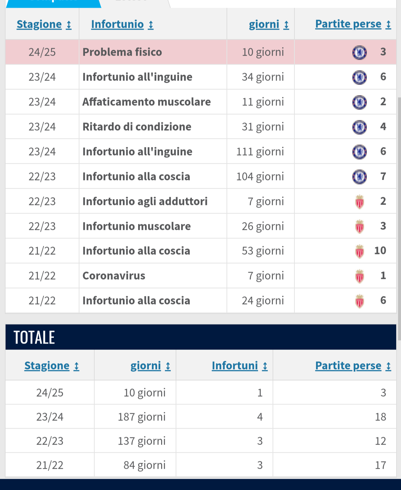Sort injuries table by Stagione

click(x=44, y=25)
